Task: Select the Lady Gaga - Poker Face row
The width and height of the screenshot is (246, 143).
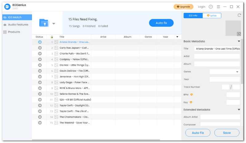Action: click(x=106, y=82)
